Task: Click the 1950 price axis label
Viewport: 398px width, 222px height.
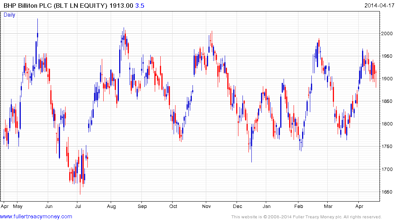Action: pos(387,56)
